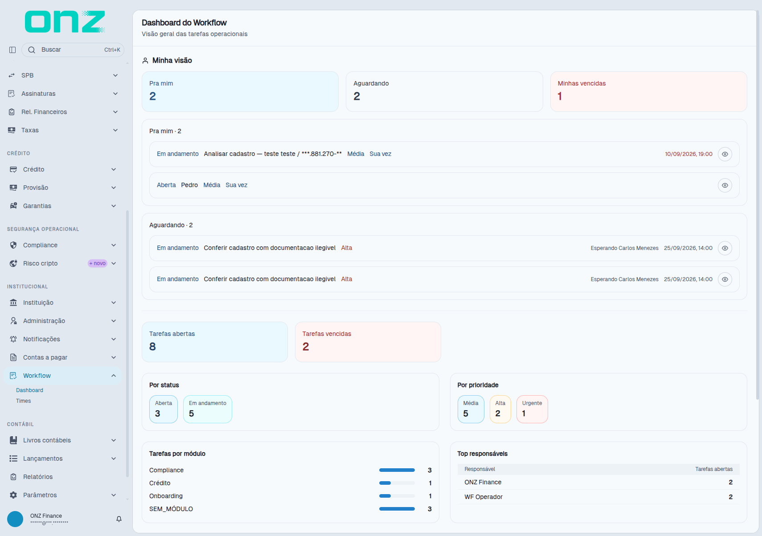Screen dimensions: 762x536
Task: Expand the Assinaturas chevron
Action: click(x=115, y=94)
